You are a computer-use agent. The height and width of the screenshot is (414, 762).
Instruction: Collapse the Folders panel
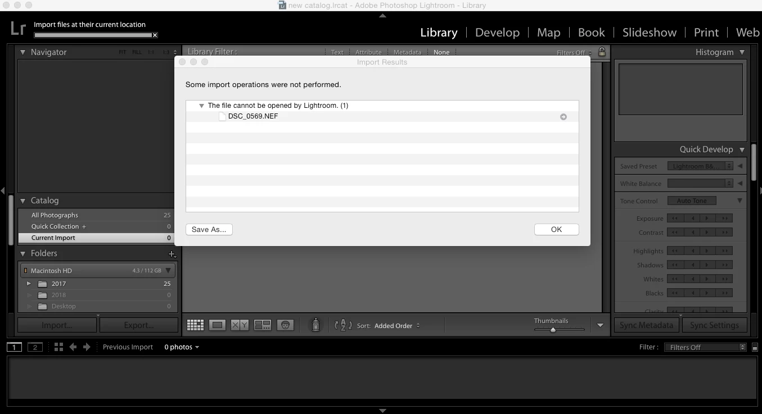[x=23, y=253]
